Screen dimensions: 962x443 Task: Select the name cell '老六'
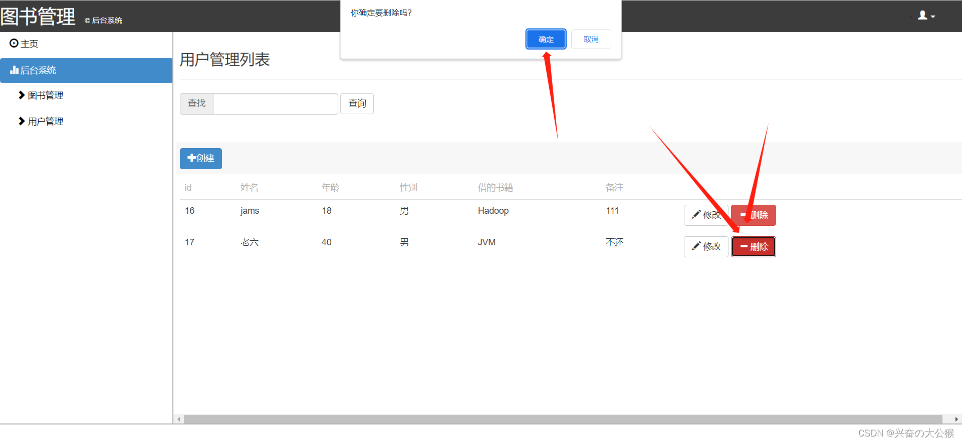250,242
